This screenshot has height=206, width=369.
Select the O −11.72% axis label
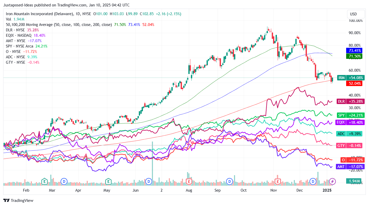(352, 160)
